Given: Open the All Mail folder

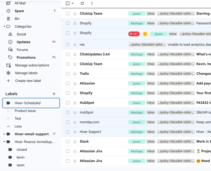Looking at the screenshot, I should (20, 3).
